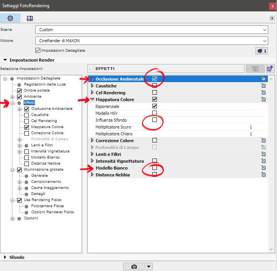This screenshot has height=271, width=277.
Task: Expand the Sfondo section
Action: (x=5, y=257)
